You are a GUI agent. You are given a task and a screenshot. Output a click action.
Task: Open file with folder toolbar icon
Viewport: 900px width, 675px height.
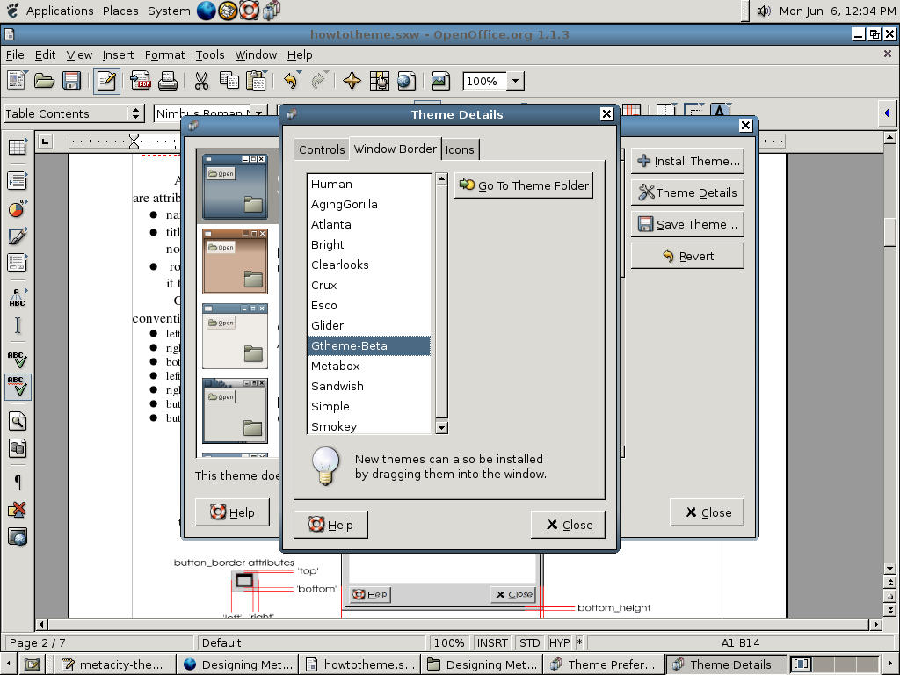click(44, 80)
